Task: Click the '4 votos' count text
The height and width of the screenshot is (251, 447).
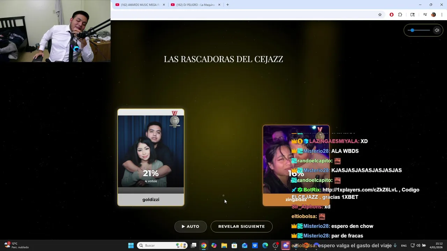Action: [151, 181]
